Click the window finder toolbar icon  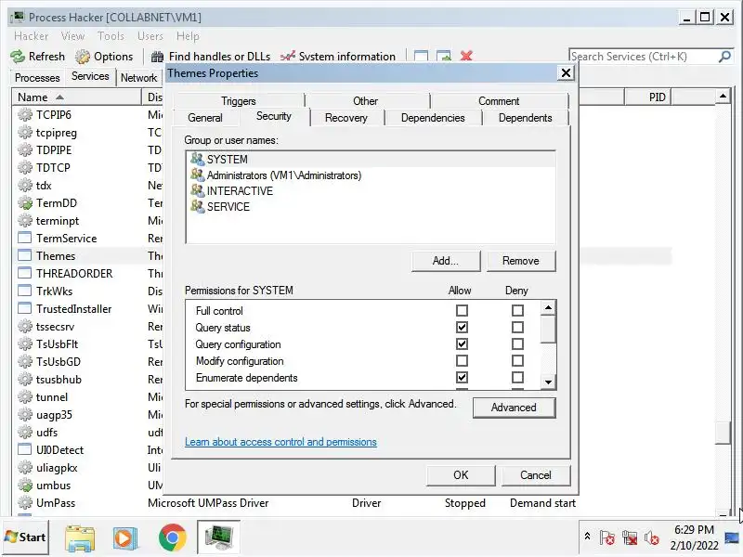421,56
